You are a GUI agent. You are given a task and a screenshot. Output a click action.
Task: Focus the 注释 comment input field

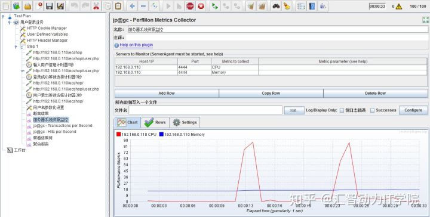pyautogui.click(x=278, y=38)
